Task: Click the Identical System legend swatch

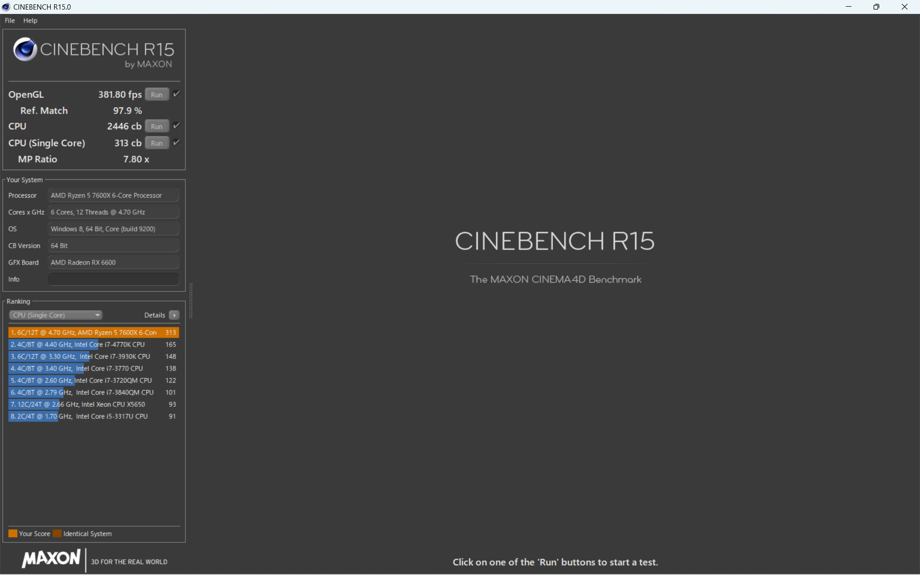Action: tap(57, 534)
